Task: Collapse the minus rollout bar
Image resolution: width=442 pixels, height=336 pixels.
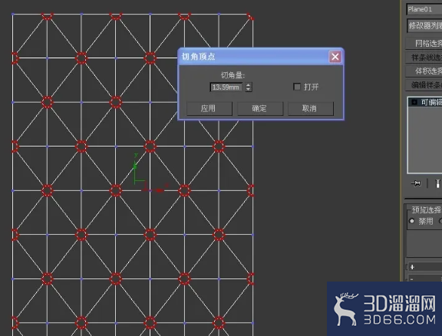Action: (424, 278)
